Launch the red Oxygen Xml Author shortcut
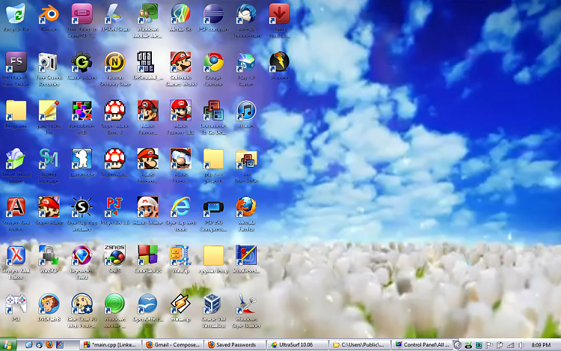This screenshot has width=561, height=351. (16, 207)
